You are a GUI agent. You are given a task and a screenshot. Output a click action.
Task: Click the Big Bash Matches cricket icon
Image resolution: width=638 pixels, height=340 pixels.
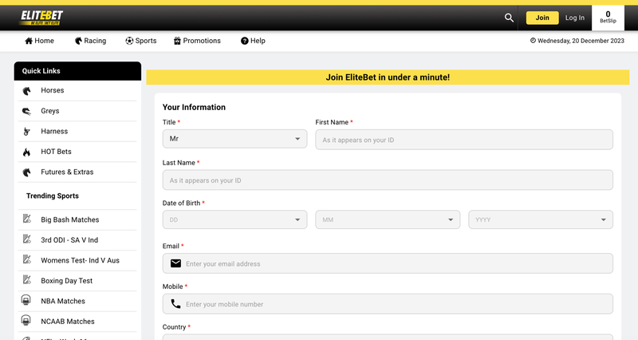(27, 219)
